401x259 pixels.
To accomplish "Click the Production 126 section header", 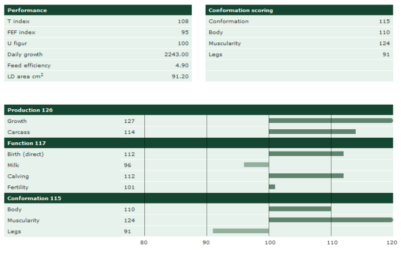I will point(30,110).
